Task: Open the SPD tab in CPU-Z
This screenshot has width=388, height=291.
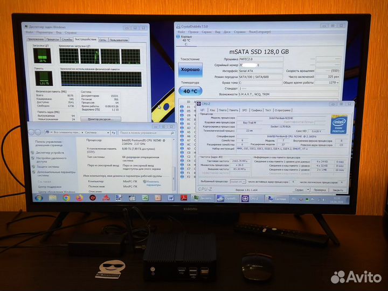Action: (245, 110)
